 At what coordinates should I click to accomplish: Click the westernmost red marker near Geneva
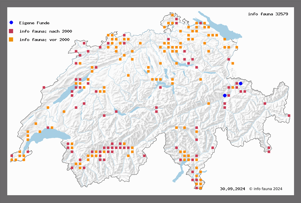(12, 156)
